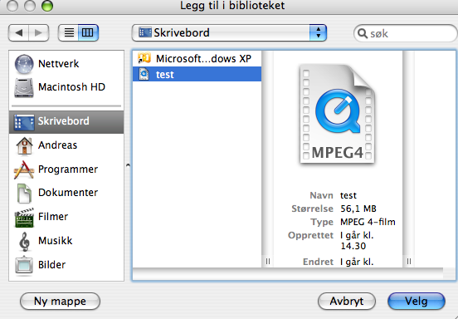
Task: Go forward to next folder
Action: pos(38,32)
